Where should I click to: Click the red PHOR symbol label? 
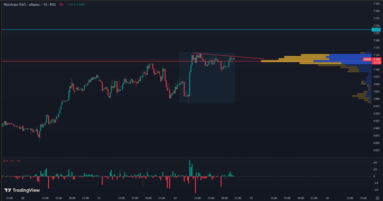tap(367, 60)
